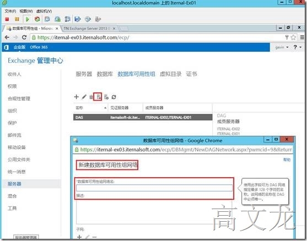Click the revert snapshot toolbar icon
Image resolution: width=307 pixels, height=241 pixels.
[x=57, y=19]
